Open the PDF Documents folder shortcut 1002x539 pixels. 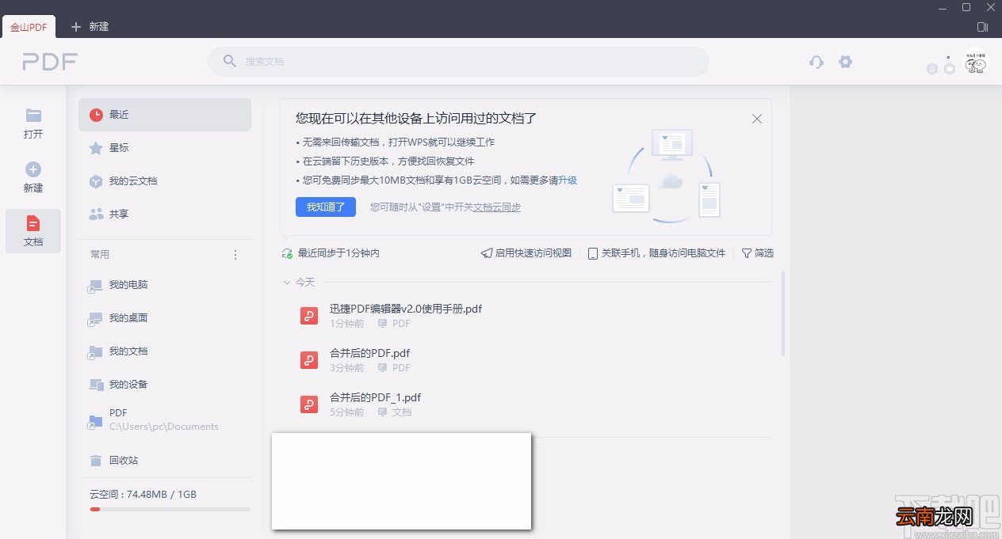coord(165,419)
